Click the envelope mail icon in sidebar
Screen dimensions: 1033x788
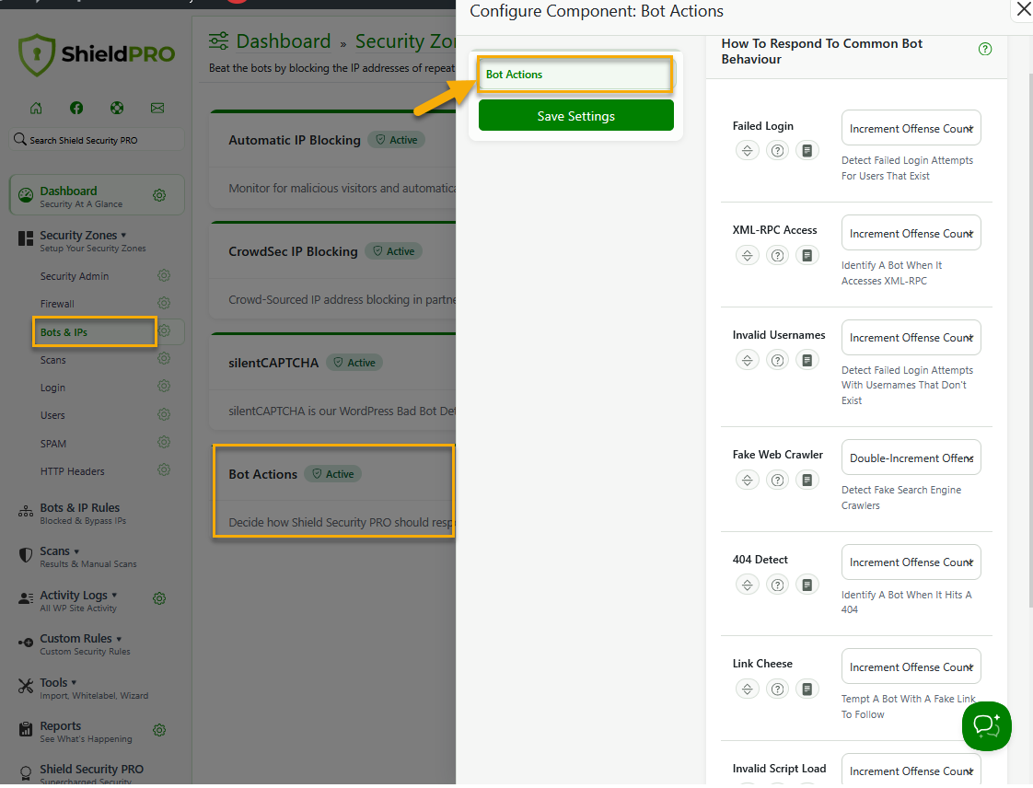[x=157, y=108]
